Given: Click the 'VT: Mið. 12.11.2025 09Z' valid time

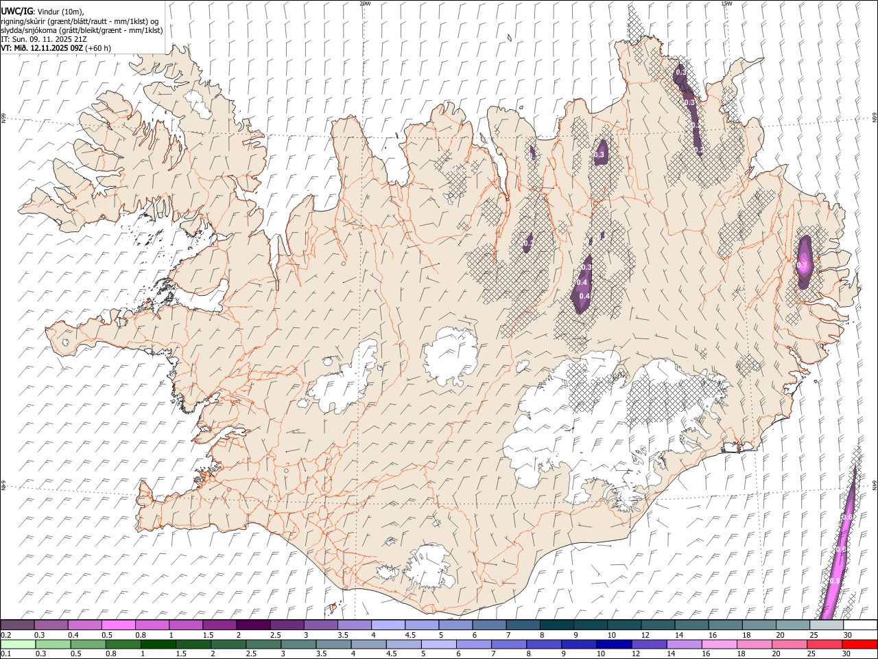Looking at the screenshot, I should point(43,48).
